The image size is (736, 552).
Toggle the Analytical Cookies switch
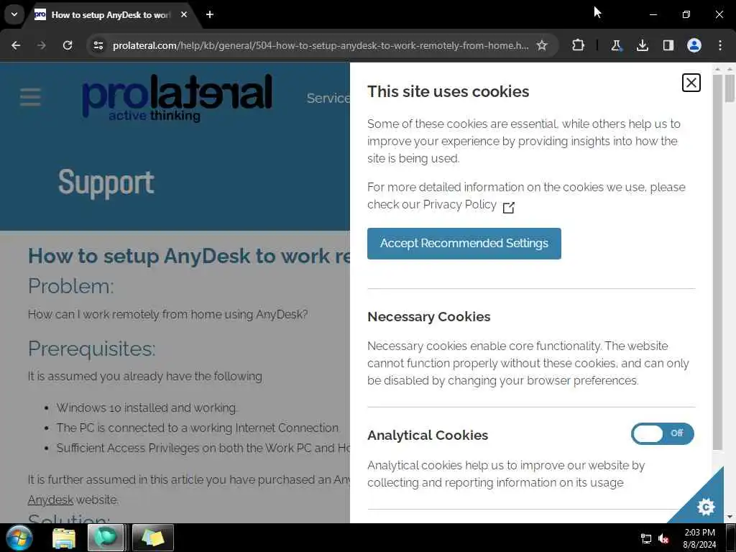coord(662,433)
